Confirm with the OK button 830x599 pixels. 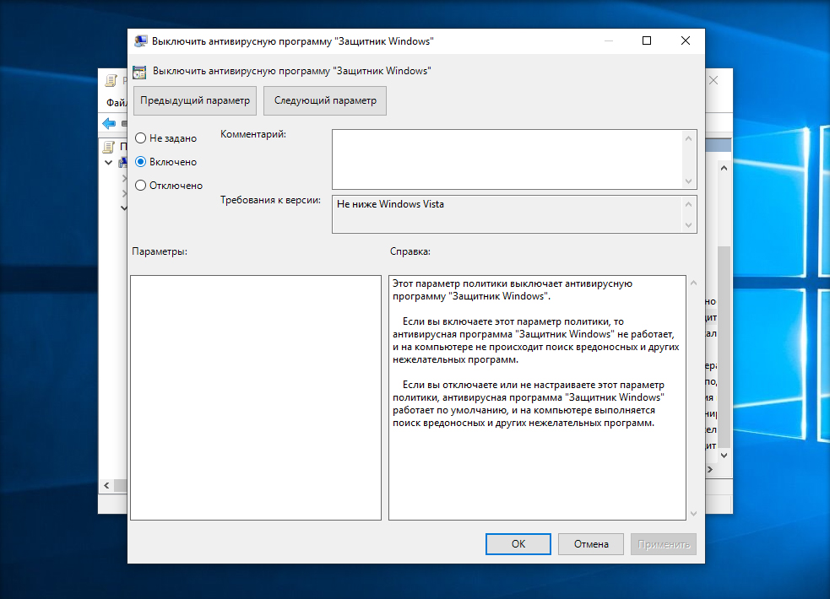point(518,544)
